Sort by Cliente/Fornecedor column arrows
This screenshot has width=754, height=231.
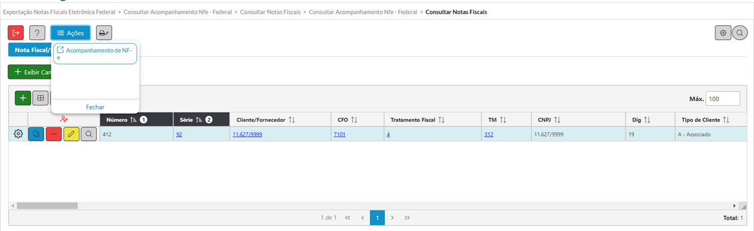(292, 120)
